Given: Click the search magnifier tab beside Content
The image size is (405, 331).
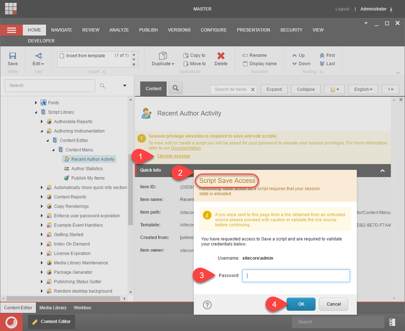Looking at the screenshot, I should coord(175,88).
